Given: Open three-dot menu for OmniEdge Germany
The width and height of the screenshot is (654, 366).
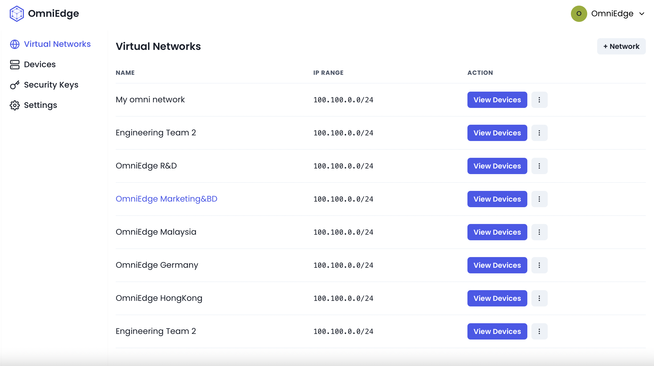Looking at the screenshot, I should coord(539,265).
